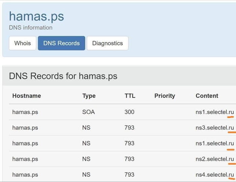Click ns4.selectel.ru content cell

point(215,175)
